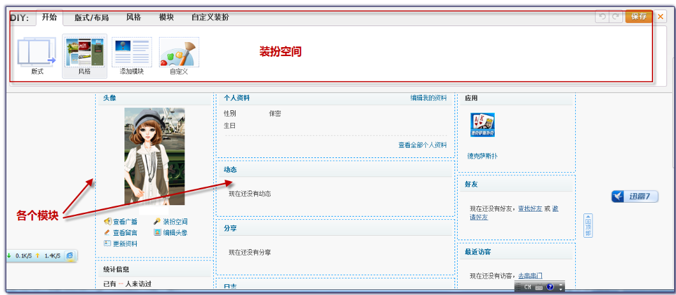Image resolution: width=676 pixels, height=295 pixels.
Task: Click the 回顶部 back-to-top button
Action: point(588,226)
